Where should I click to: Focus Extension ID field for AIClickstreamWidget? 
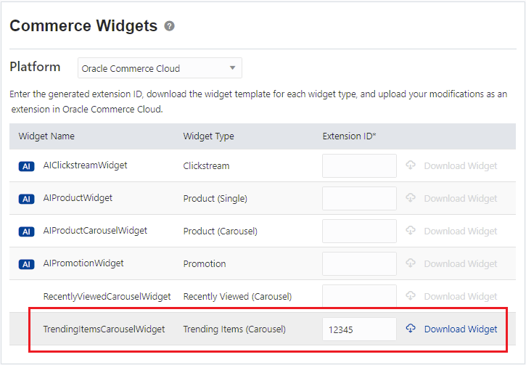pyautogui.click(x=359, y=166)
